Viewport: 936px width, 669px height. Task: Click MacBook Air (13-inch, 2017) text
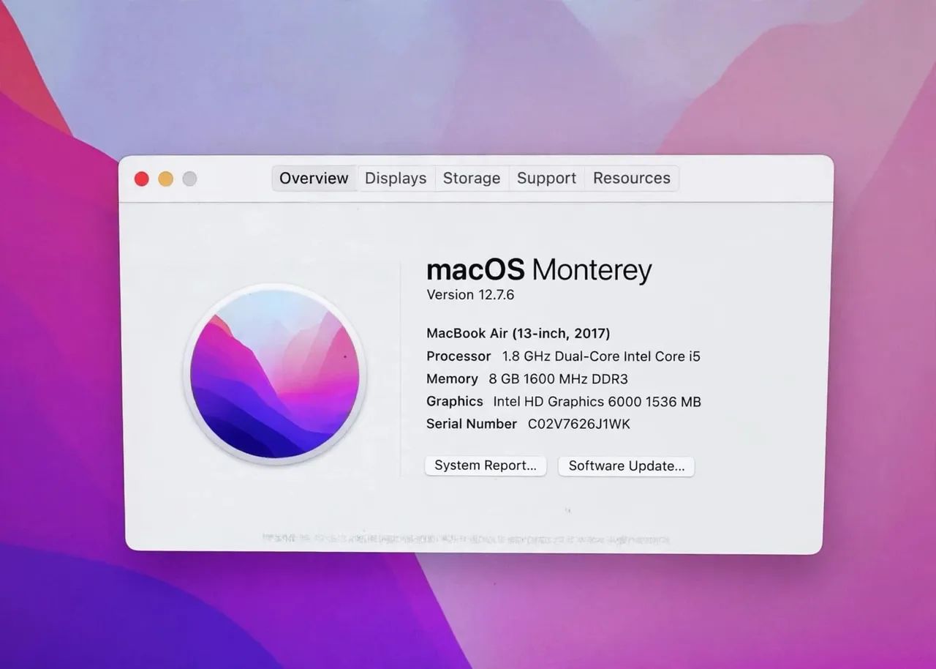518,334
